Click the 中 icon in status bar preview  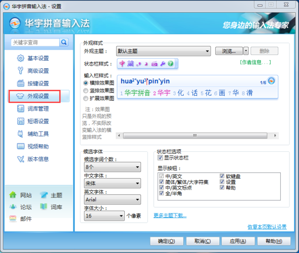(x=122, y=64)
